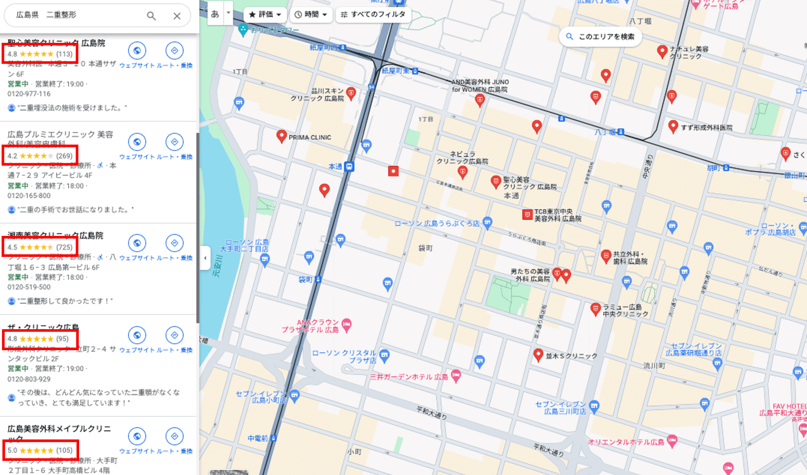Click phone number 0120-165-800
Image resolution: width=807 pixels, height=475 pixels.
29,195
